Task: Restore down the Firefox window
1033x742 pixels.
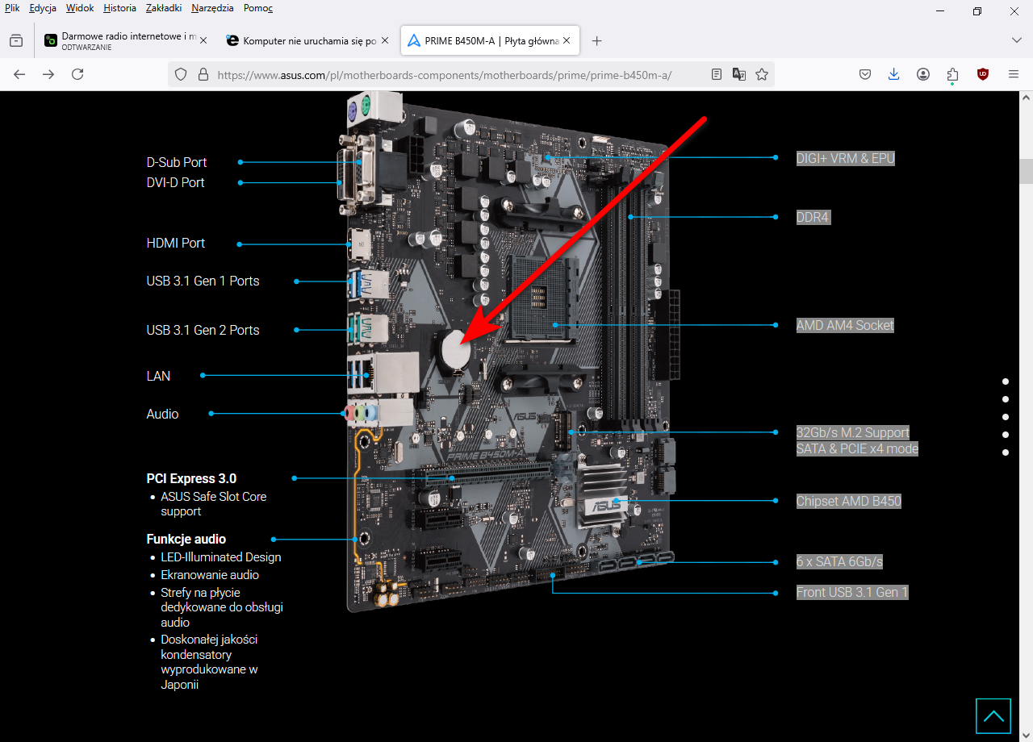Action: click(x=977, y=11)
